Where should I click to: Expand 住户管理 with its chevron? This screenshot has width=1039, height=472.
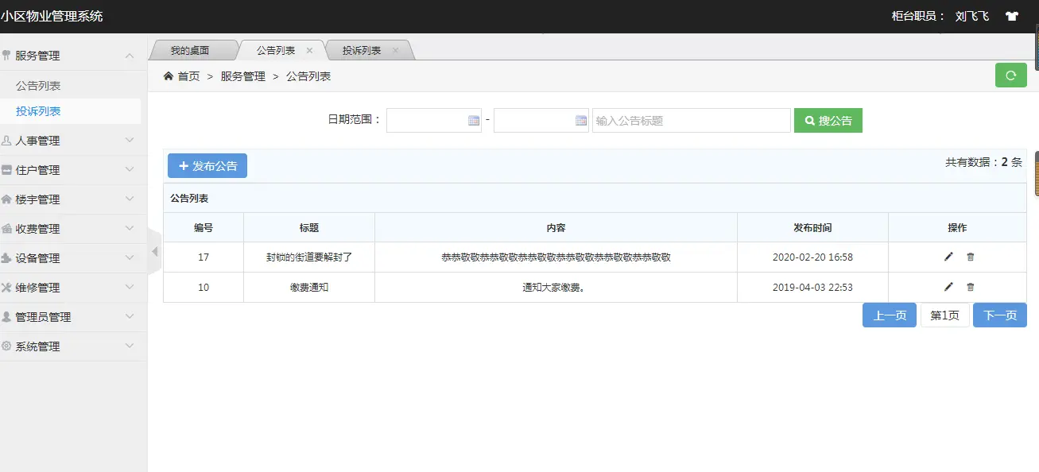coord(130,170)
